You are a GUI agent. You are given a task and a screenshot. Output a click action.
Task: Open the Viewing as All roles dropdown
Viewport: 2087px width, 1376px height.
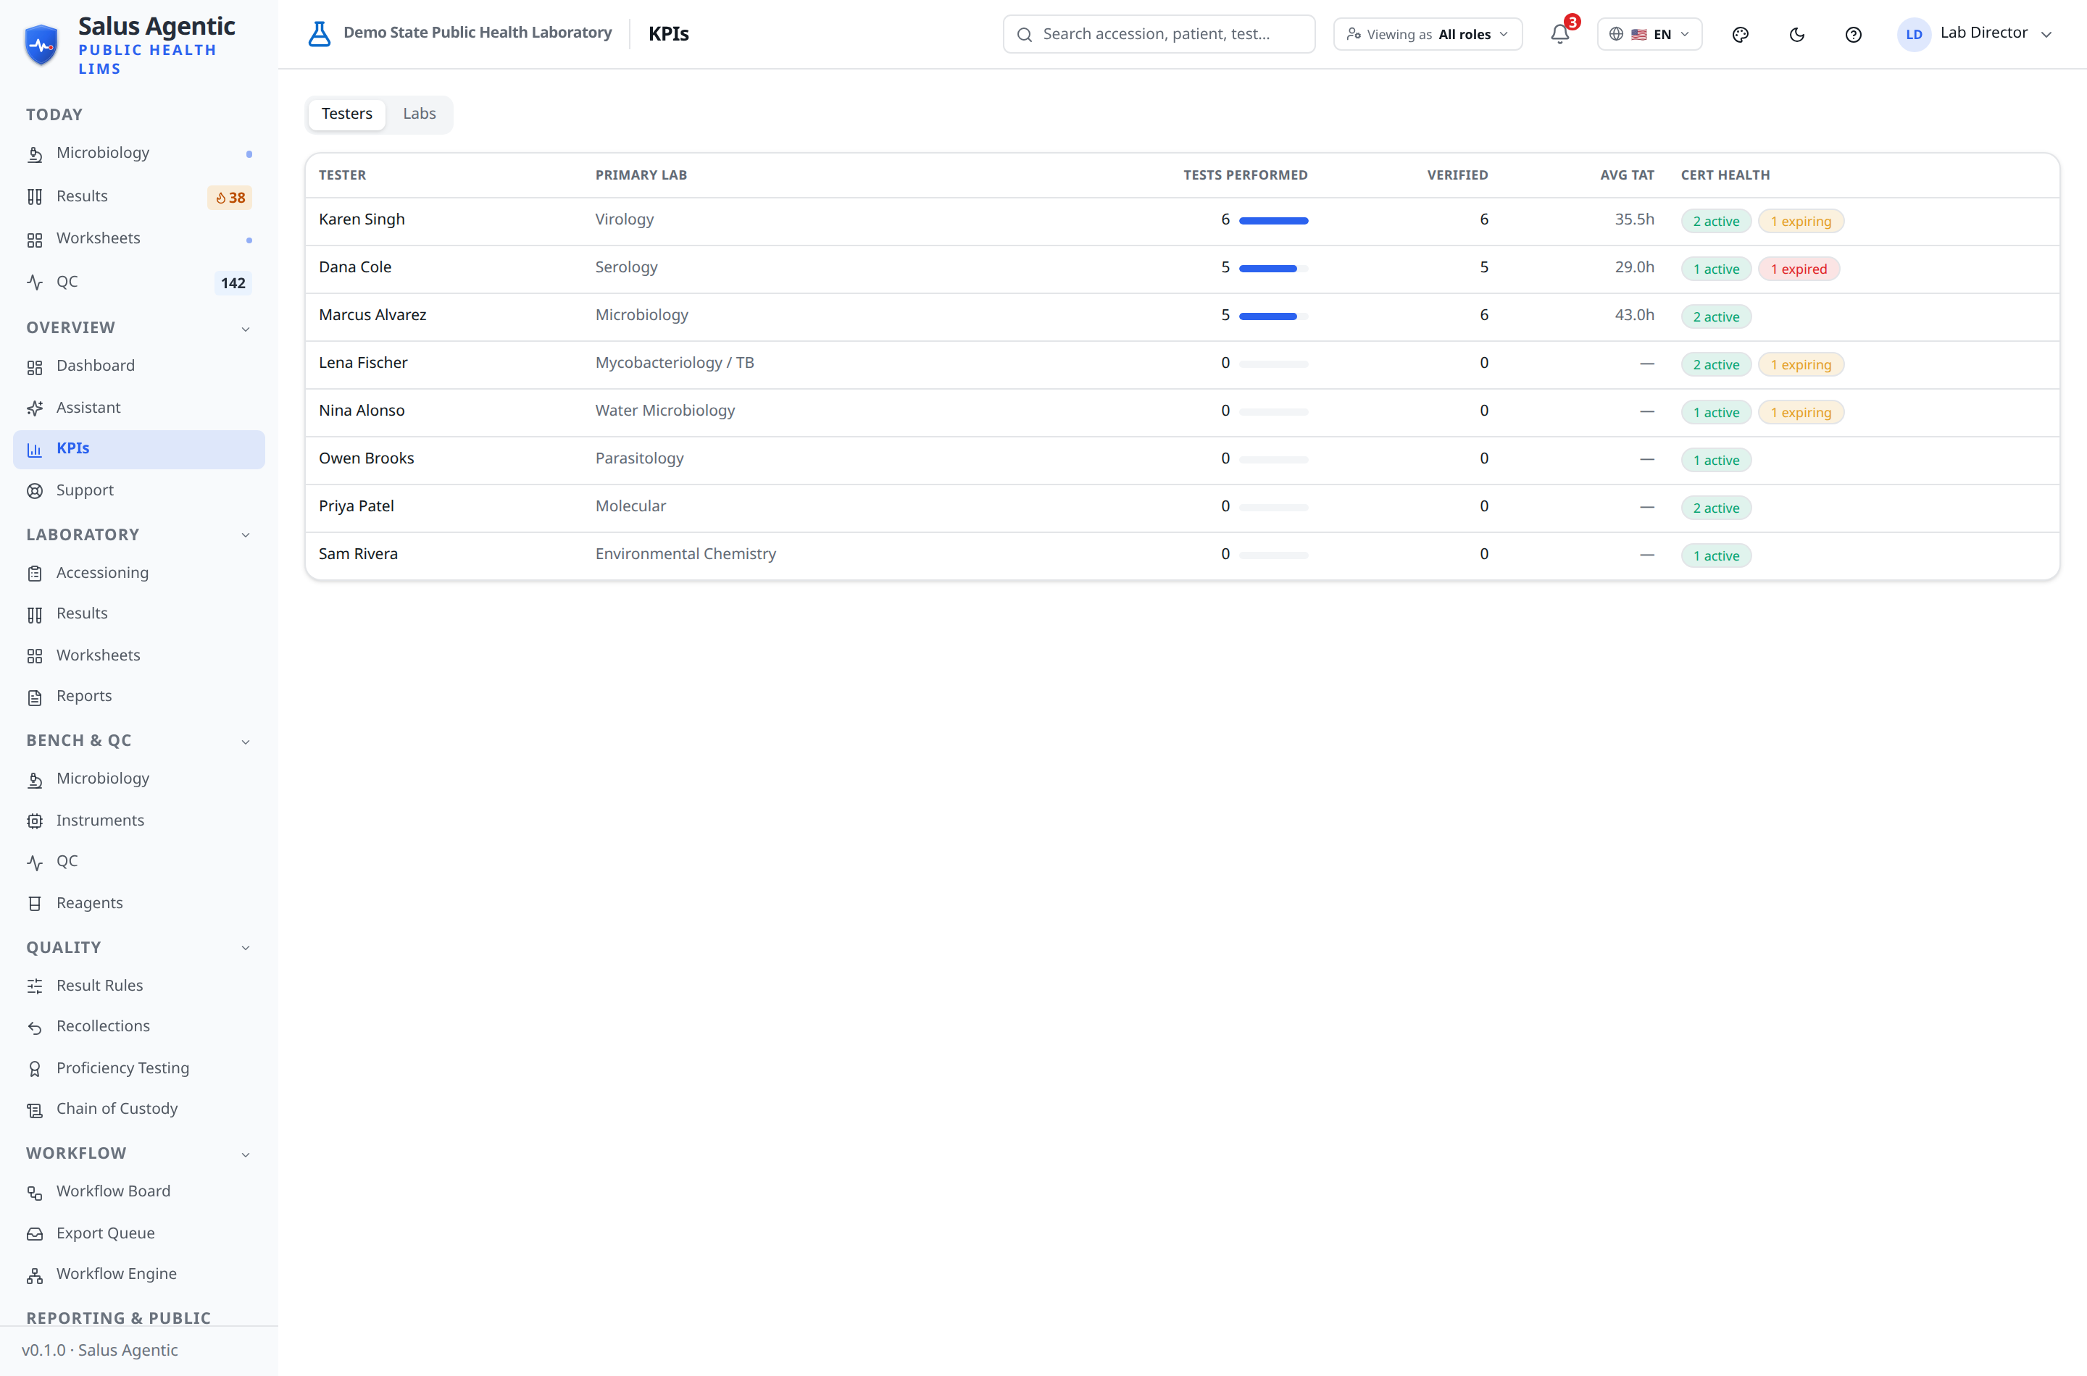[x=1428, y=34]
